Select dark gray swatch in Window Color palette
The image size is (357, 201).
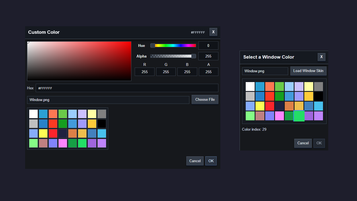(319, 87)
